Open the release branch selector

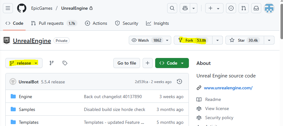(x=24, y=63)
